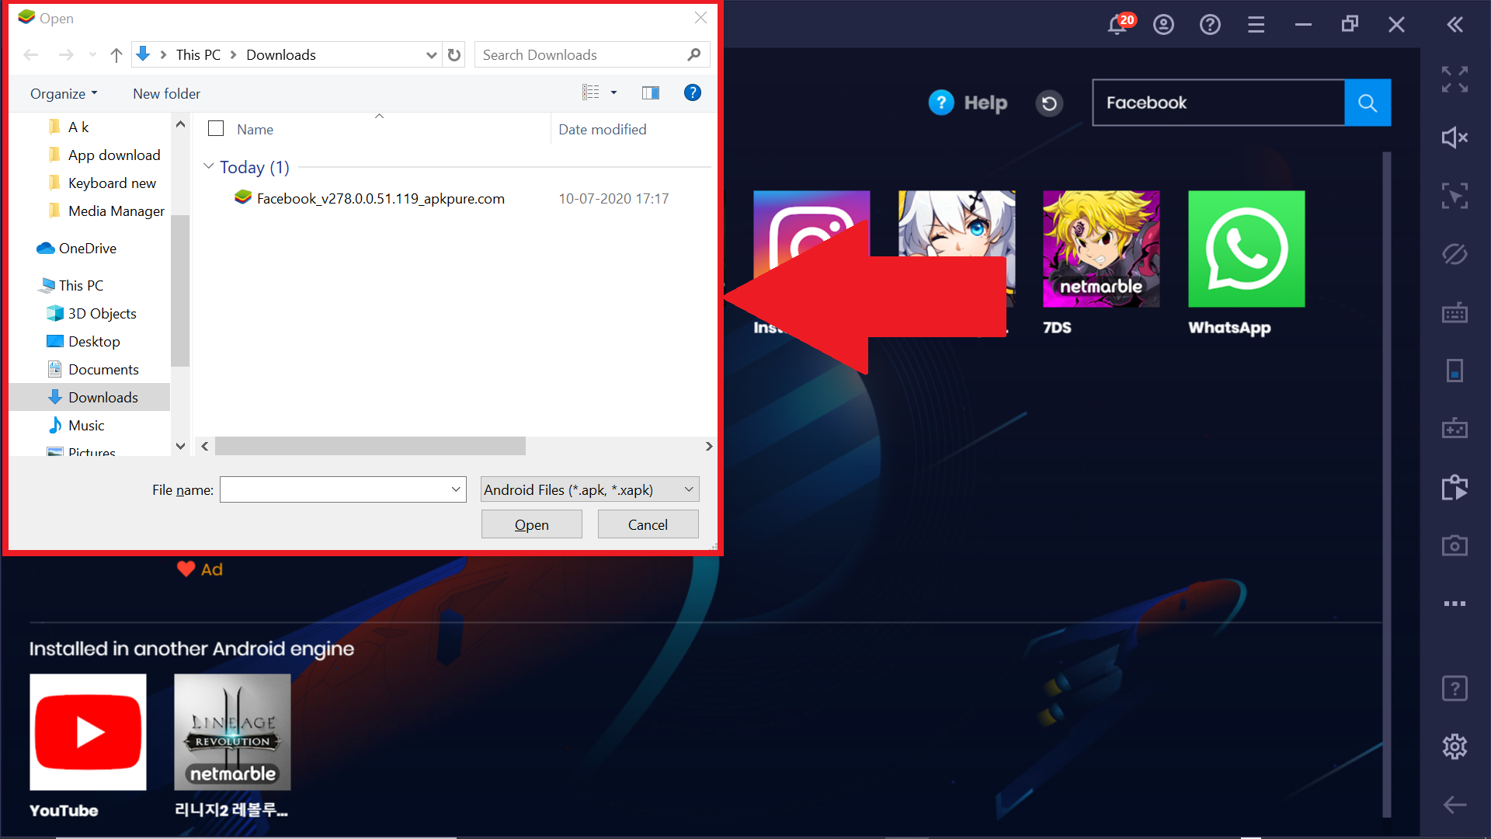Open 3D Objects in navigation pane
The image size is (1491, 839).
92,313
